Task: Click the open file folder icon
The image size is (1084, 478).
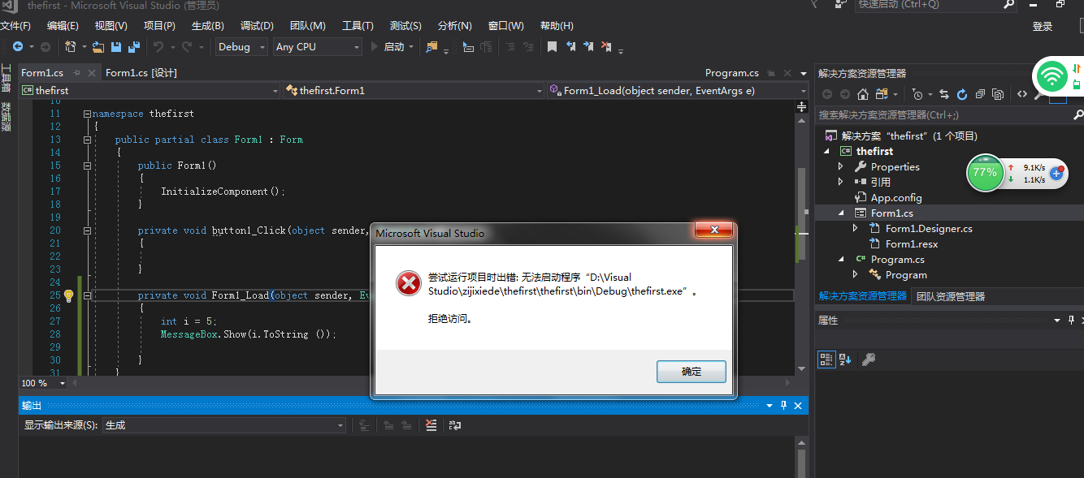Action: [98, 47]
